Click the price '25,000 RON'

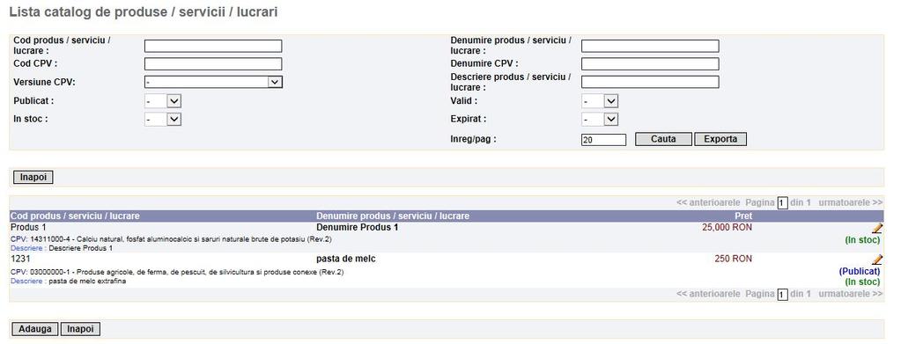tap(727, 227)
